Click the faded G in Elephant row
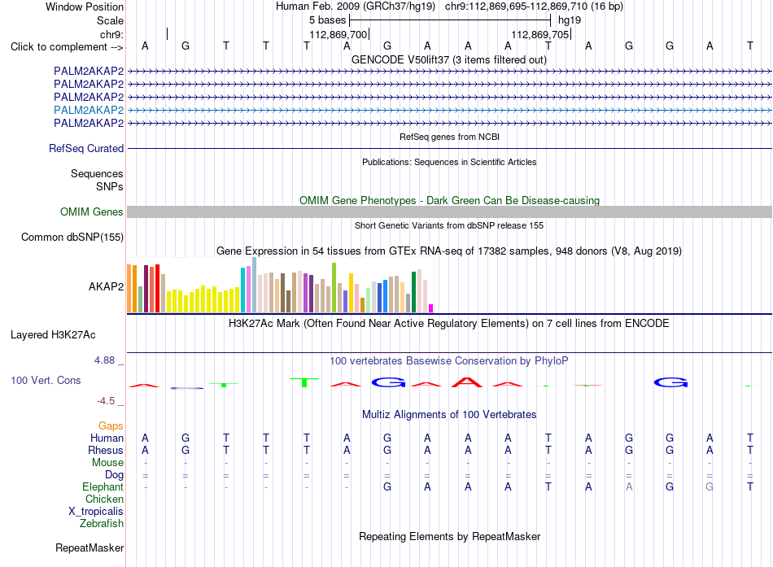The height and width of the screenshot is (567, 773). point(710,486)
